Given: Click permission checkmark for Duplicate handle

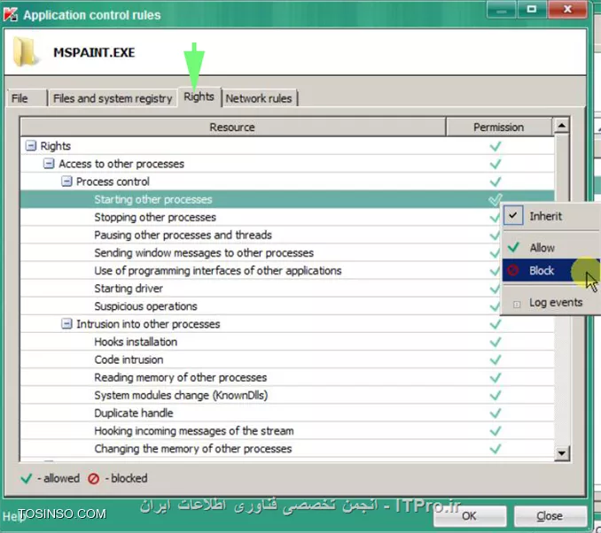Looking at the screenshot, I should coord(496,413).
